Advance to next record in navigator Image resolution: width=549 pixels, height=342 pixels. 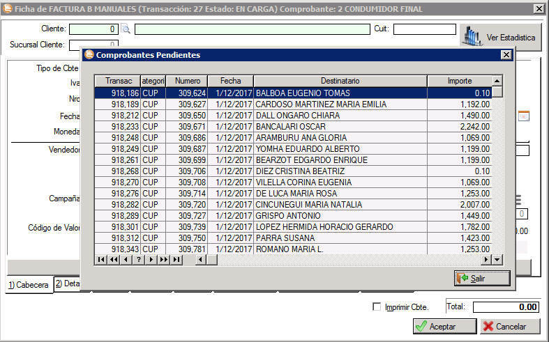151,260
